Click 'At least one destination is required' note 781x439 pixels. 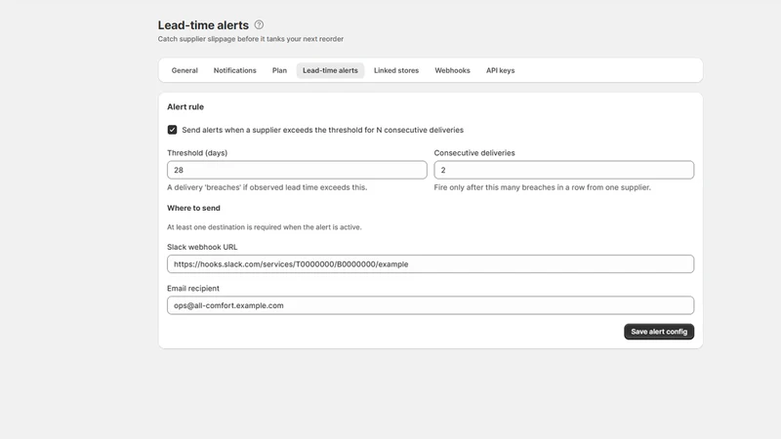tap(264, 227)
